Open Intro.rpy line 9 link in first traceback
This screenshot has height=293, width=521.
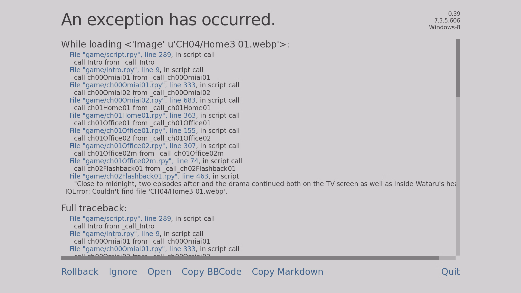115,70
